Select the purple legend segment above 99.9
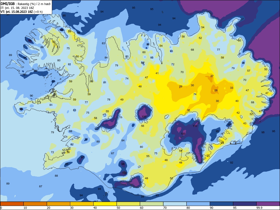Image resolution: width=280 pixels, height=210 pixels. coord(268,204)
